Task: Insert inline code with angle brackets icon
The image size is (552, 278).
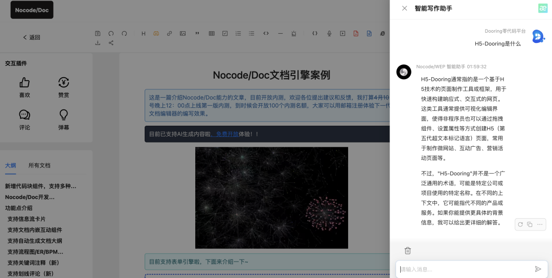Action: pos(266,33)
